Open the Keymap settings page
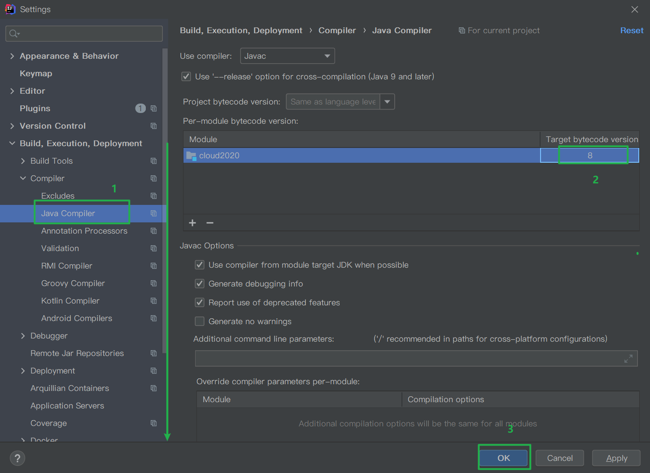 pos(36,74)
